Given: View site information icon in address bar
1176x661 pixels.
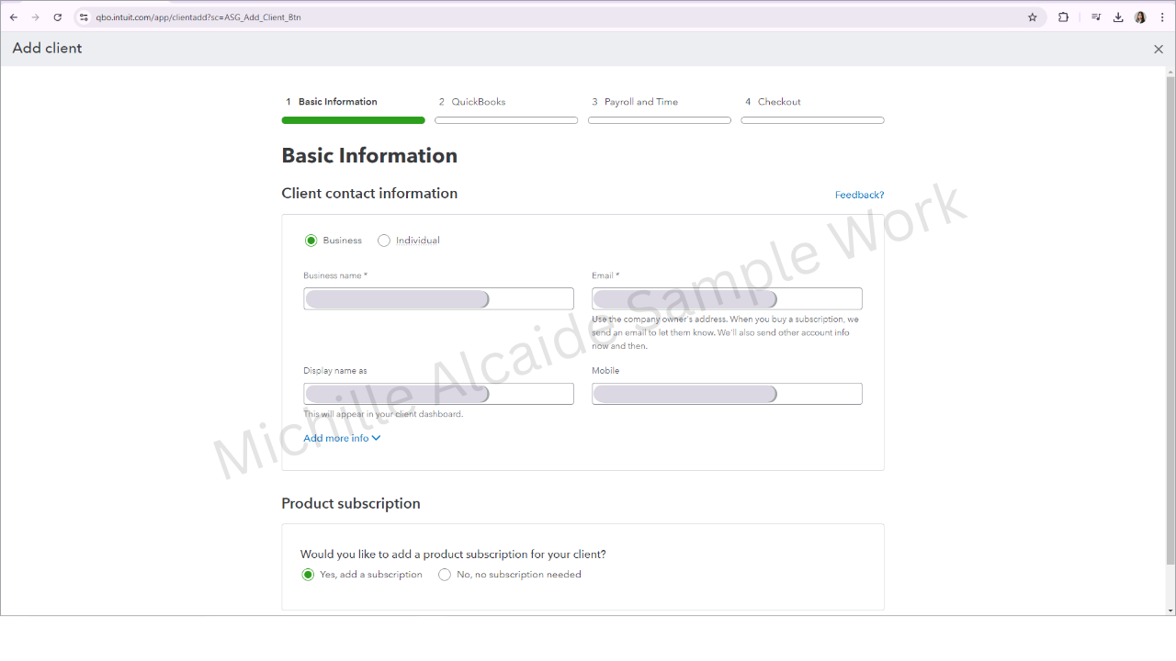Looking at the screenshot, I should click(x=84, y=17).
